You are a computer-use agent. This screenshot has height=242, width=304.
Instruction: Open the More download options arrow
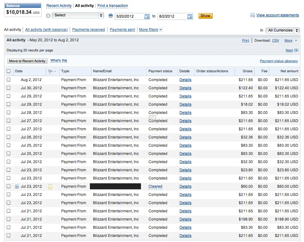tap(296, 40)
